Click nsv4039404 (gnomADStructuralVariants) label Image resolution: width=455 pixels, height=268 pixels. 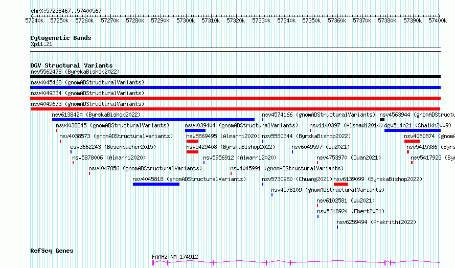click(241, 125)
